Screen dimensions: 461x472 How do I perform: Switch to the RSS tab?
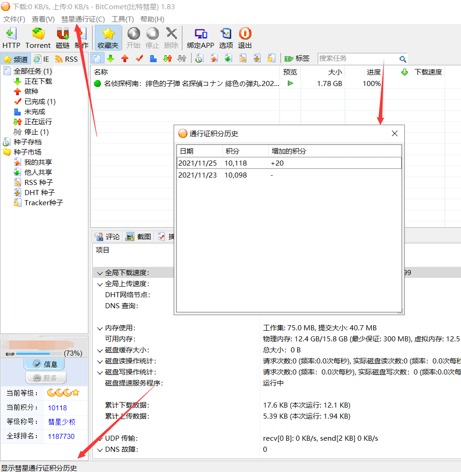click(67, 59)
